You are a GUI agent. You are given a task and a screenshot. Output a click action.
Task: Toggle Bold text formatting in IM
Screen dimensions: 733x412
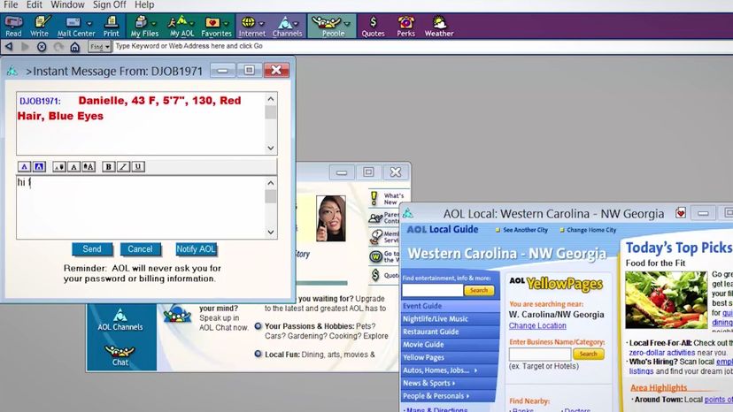(109, 167)
